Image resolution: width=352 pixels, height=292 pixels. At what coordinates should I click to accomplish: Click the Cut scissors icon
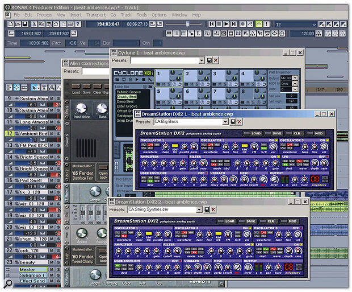pyautogui.click(x=34, y=24)
